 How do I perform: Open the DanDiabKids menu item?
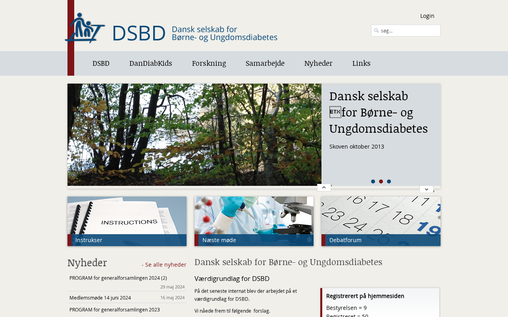click(151, 63)
